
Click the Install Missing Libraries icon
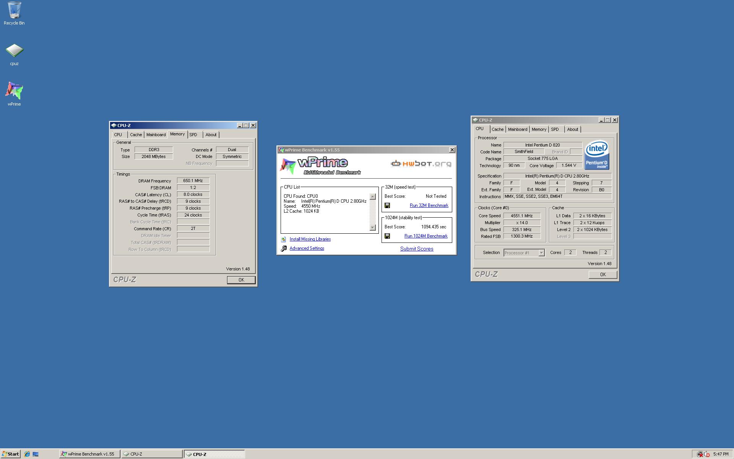click(x=284, y=239)
